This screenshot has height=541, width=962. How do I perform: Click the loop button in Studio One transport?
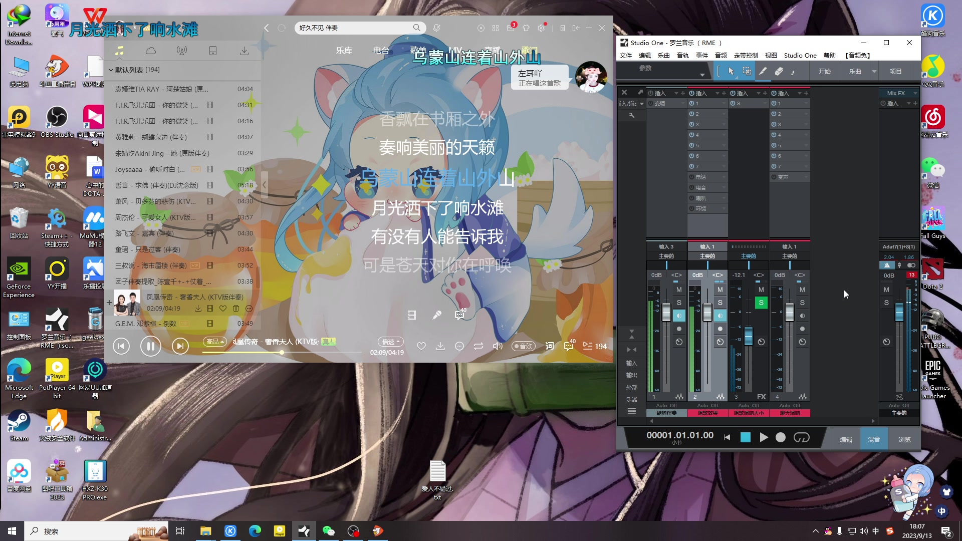point(802,437)
